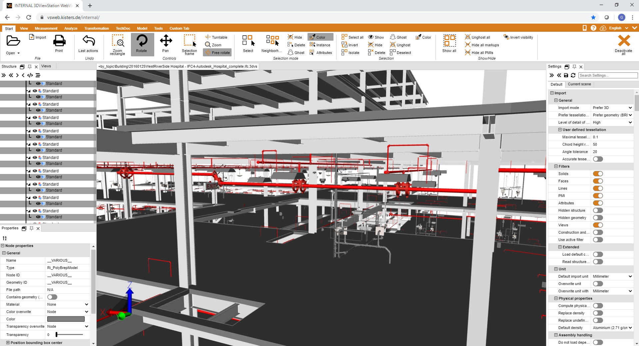Choose Instance selection mode

pyautogui.click(x=320, y=45)
